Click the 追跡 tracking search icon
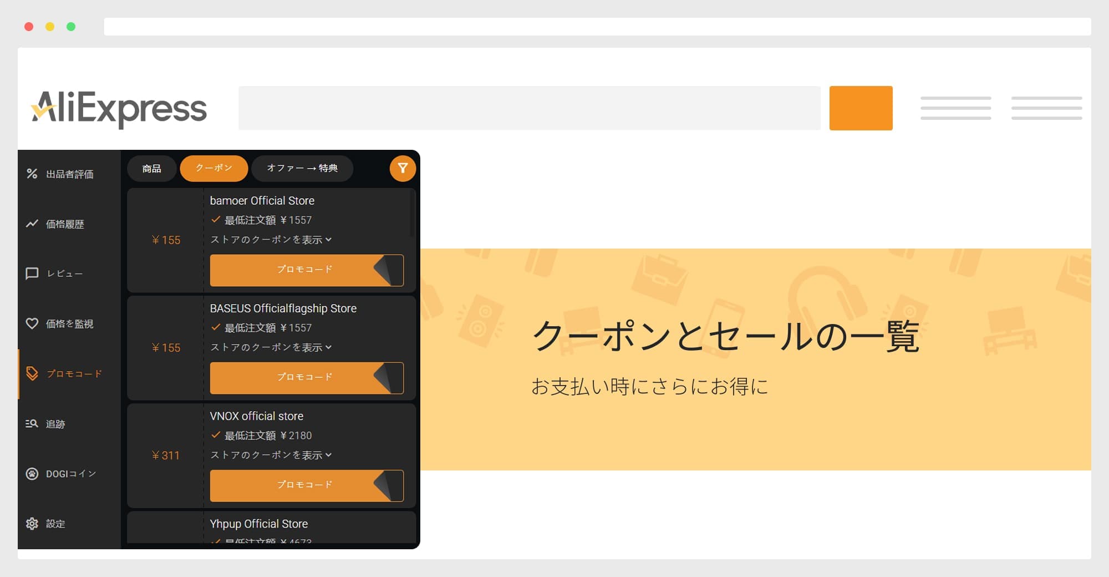The width and height of the screenshot is (1109, 577). tap(32, 423)
